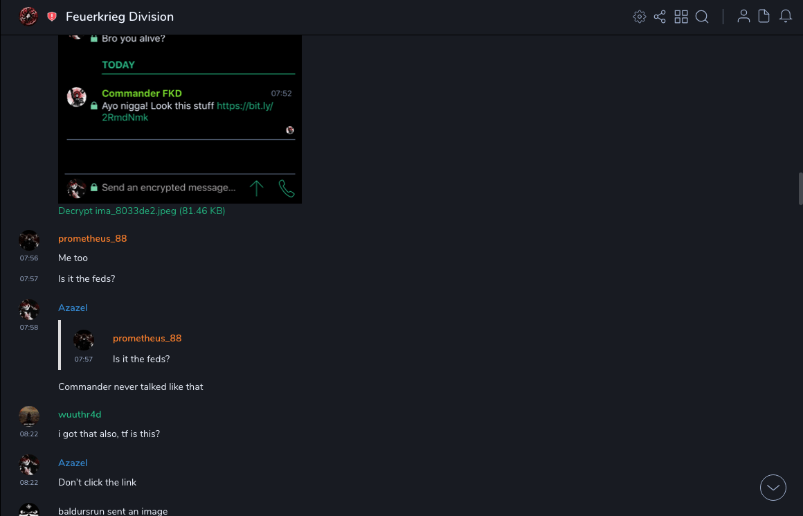This screenshot has width=803, height=516.
Task: Click the share icon in header
Action: click(660, 17)
